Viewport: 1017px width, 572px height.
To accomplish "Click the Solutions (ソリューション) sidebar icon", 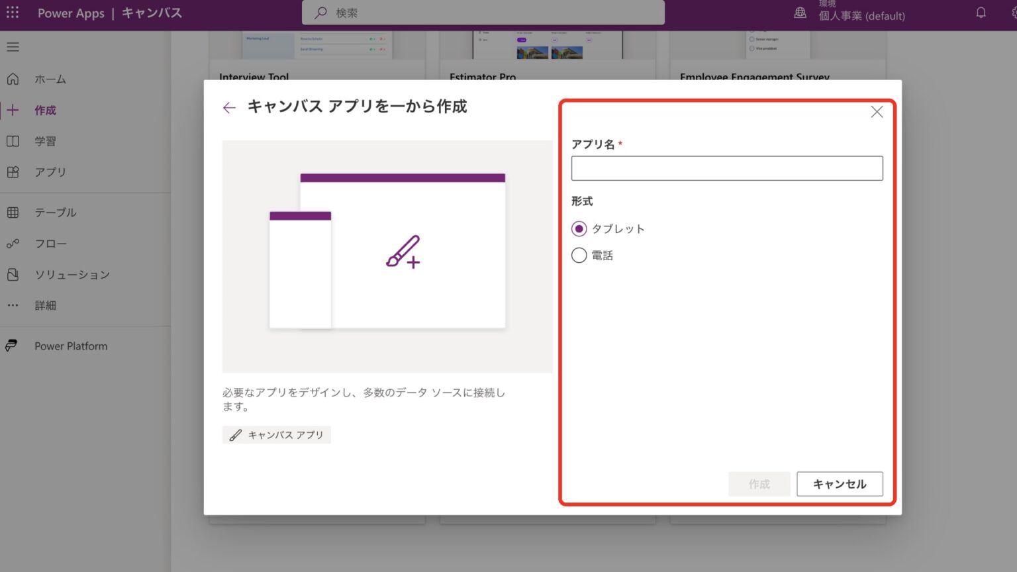I will point(13,274).
